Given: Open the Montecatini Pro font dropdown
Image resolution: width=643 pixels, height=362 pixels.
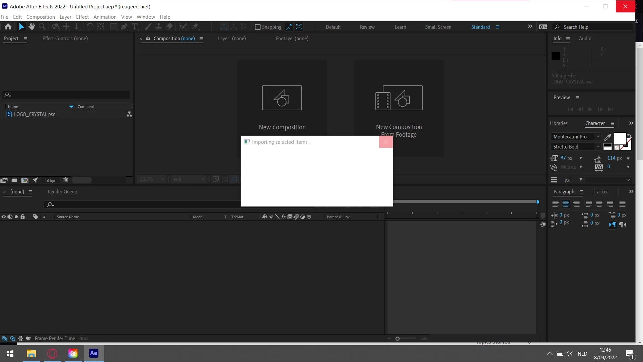Looking at the screenshot, I should 597,137.
